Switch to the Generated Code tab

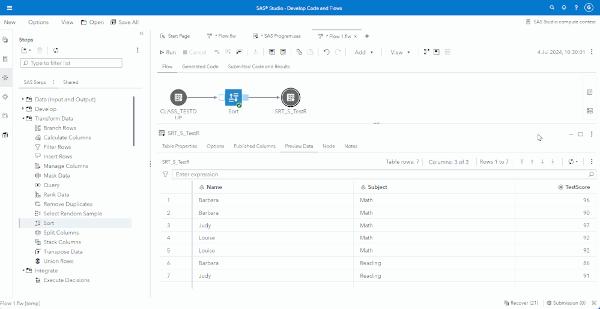coord(200,67)
